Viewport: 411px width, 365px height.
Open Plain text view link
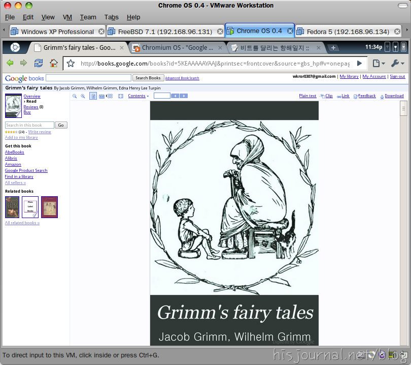coord(307,96)
